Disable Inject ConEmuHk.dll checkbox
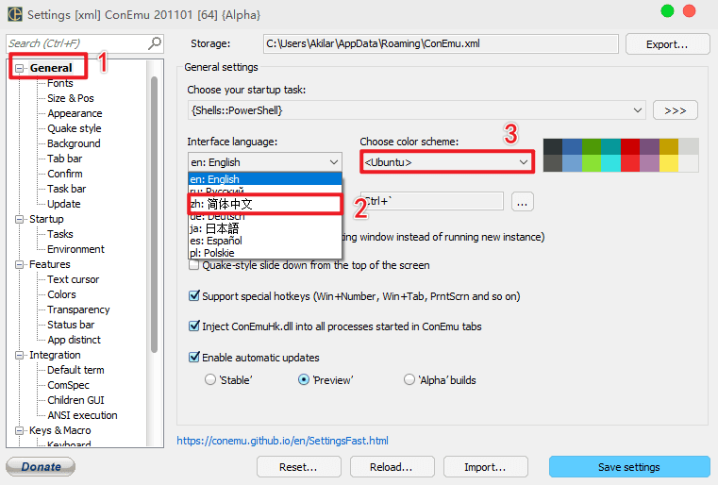The image size is (718, 485). pos(194,326)
